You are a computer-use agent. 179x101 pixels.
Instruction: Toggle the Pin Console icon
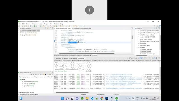tap(144, 58)
